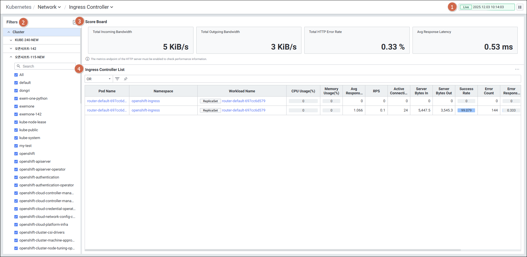Collapse the Cluster filter section
The height and width of the screenshot is (257, 527).
[9, 32]
